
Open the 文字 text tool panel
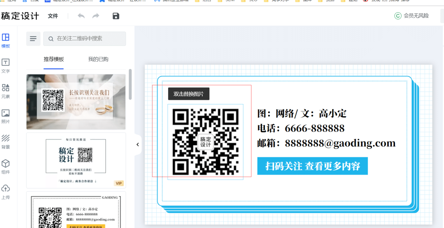pos(6,66)
